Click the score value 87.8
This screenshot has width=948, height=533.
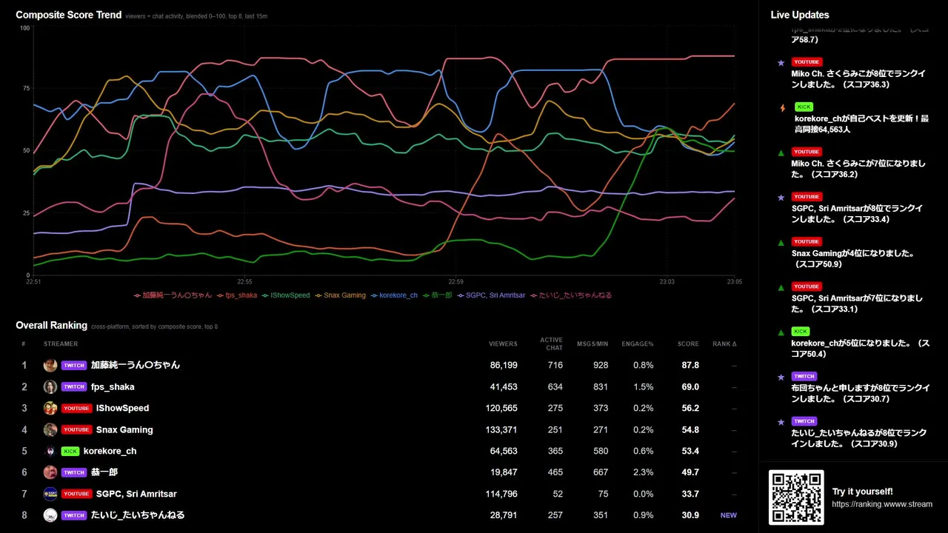tap(690, 365)
